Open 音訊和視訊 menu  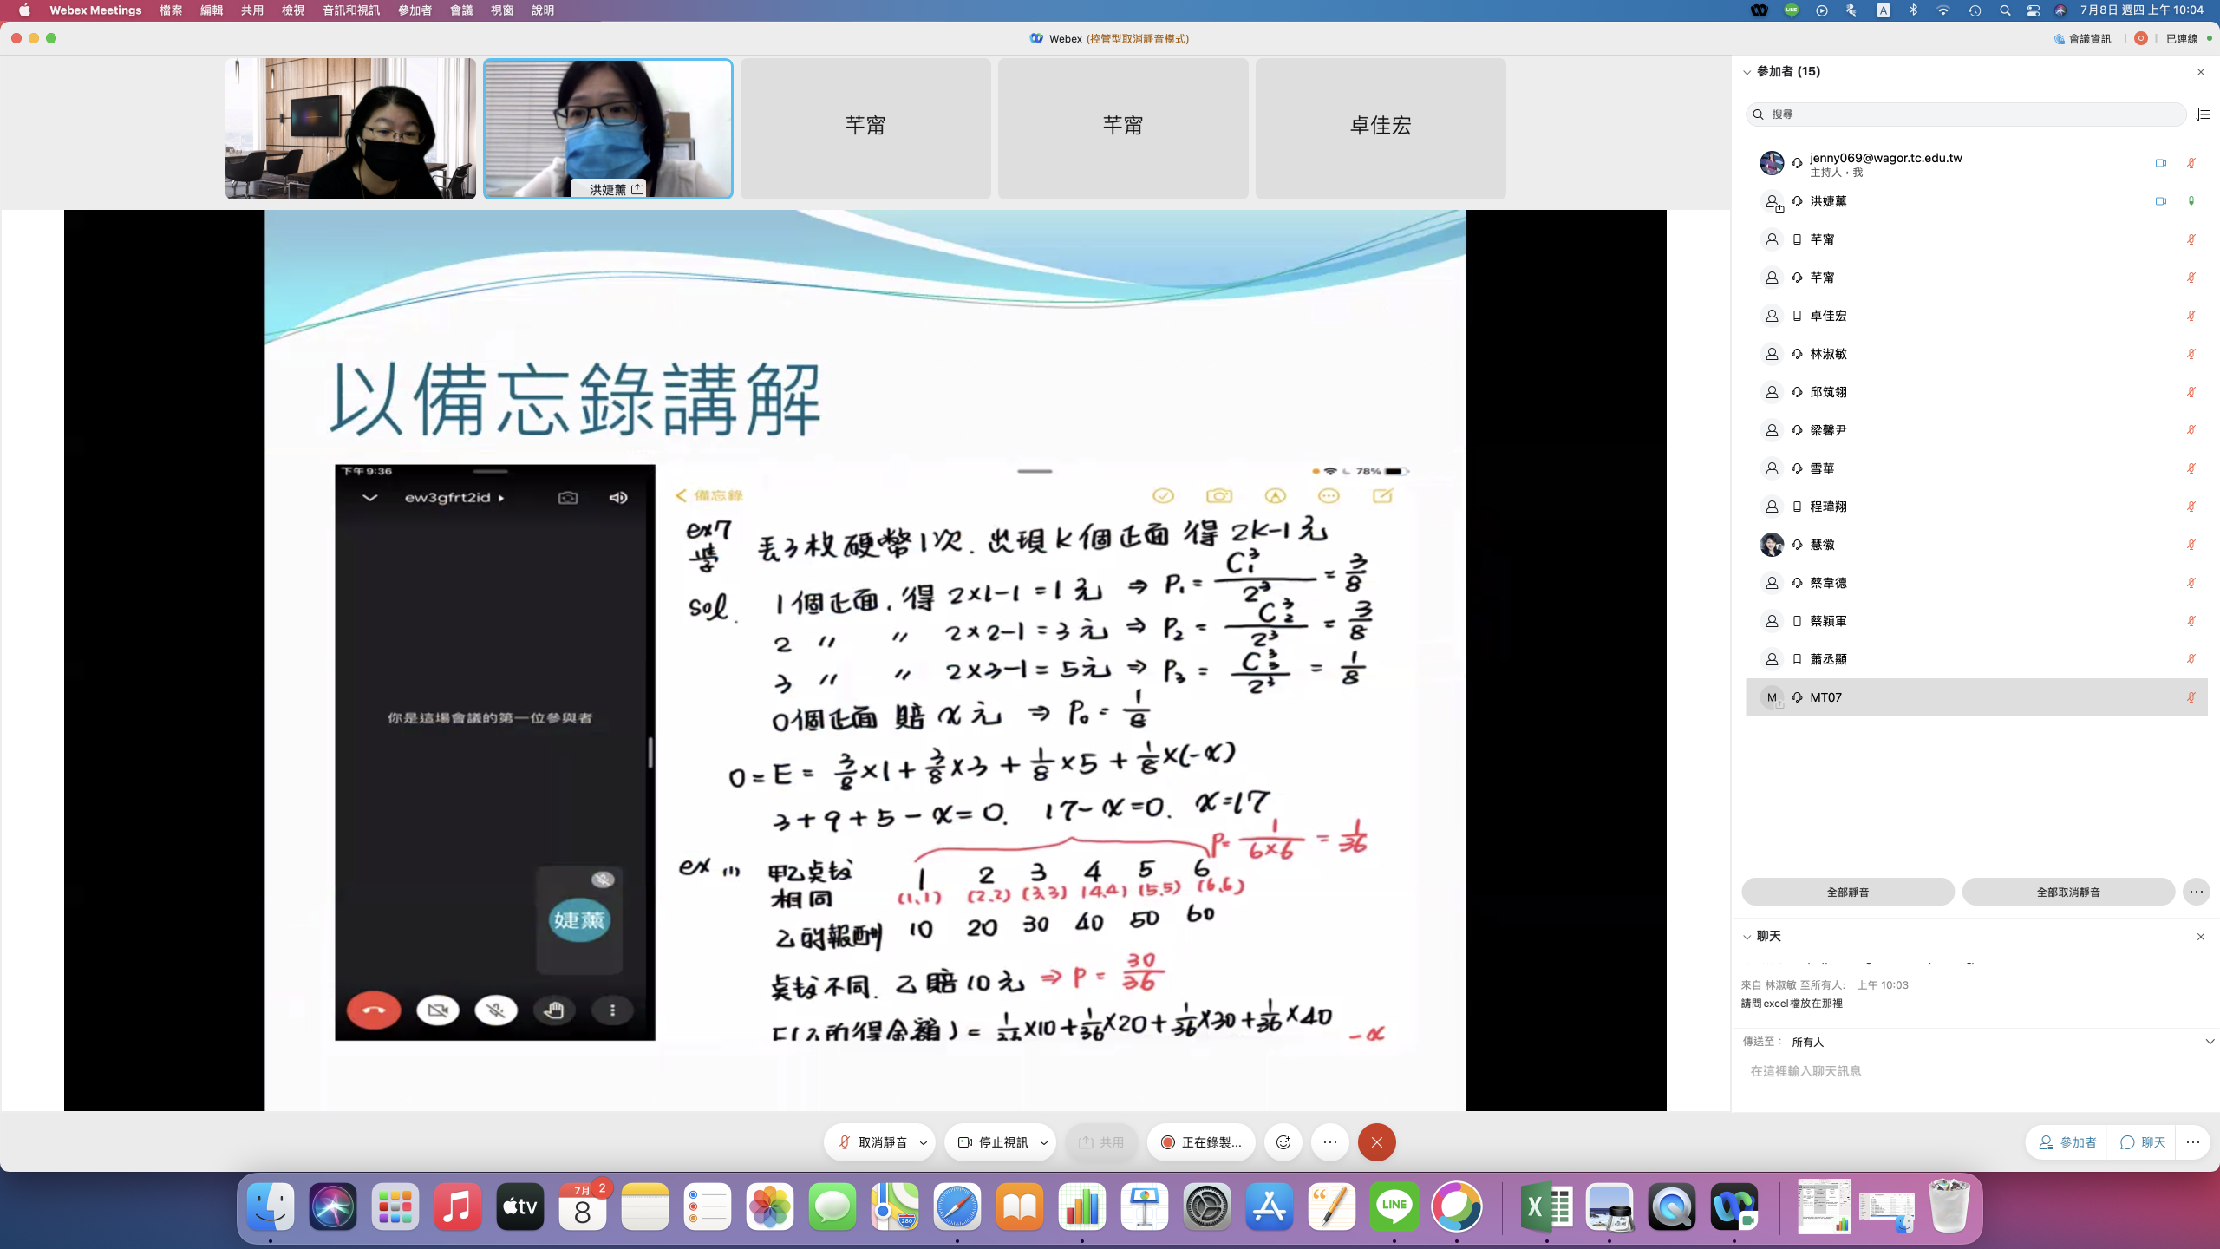coord(350,10)
